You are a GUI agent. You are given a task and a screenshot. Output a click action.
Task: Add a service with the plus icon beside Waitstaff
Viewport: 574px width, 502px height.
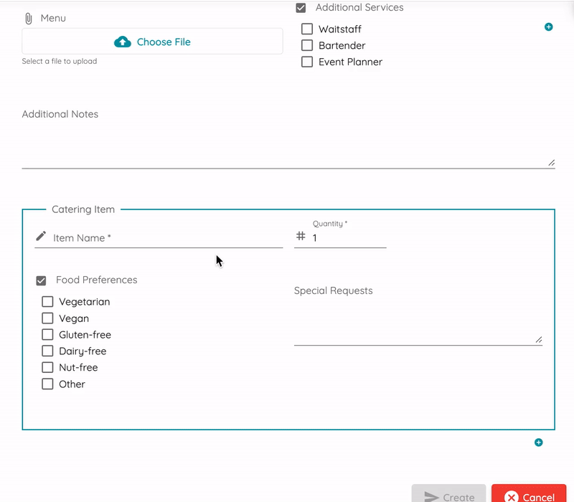[x=548, y=27]
